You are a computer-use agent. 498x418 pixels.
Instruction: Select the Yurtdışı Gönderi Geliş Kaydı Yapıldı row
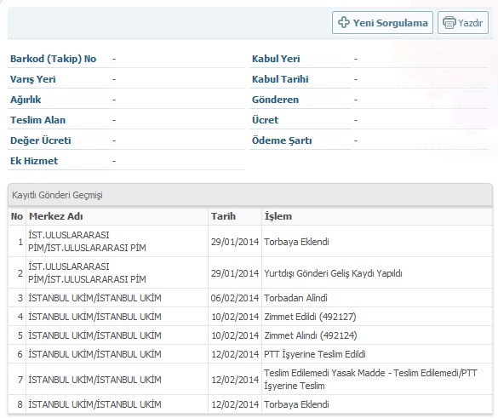click(250, 272)
